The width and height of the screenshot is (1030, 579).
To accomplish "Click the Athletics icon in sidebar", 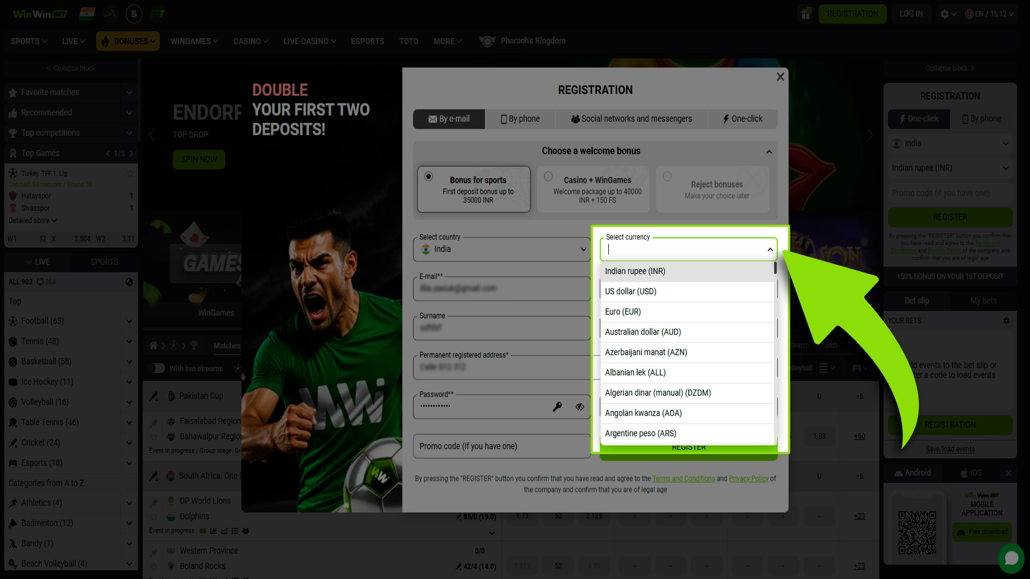I will click(13, 503).
